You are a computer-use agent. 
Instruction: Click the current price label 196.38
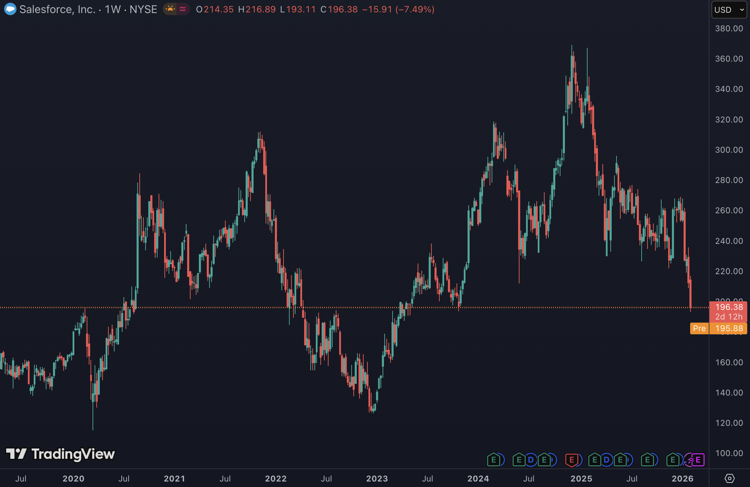click(729, 307)
